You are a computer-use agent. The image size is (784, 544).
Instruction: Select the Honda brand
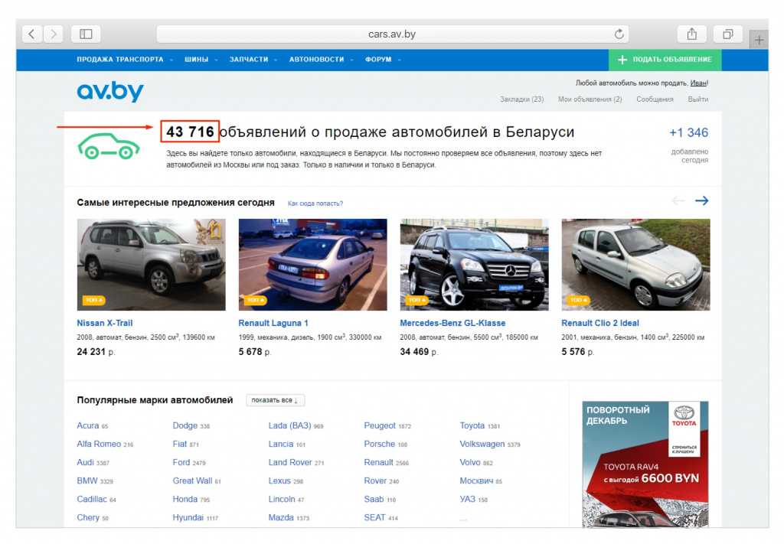coord(185,500)
